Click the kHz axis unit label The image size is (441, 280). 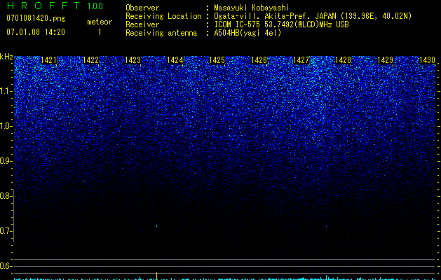point(6,57)
